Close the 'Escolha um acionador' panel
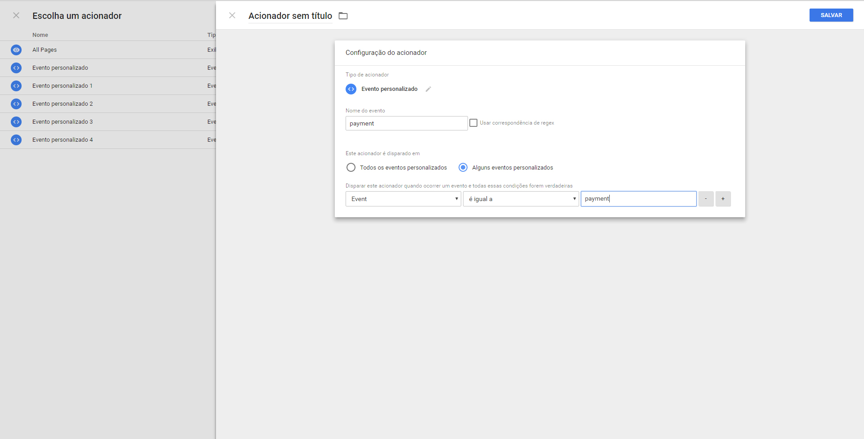Image resolution: width=864 pixels, height=439 pixels. (16, 15)
